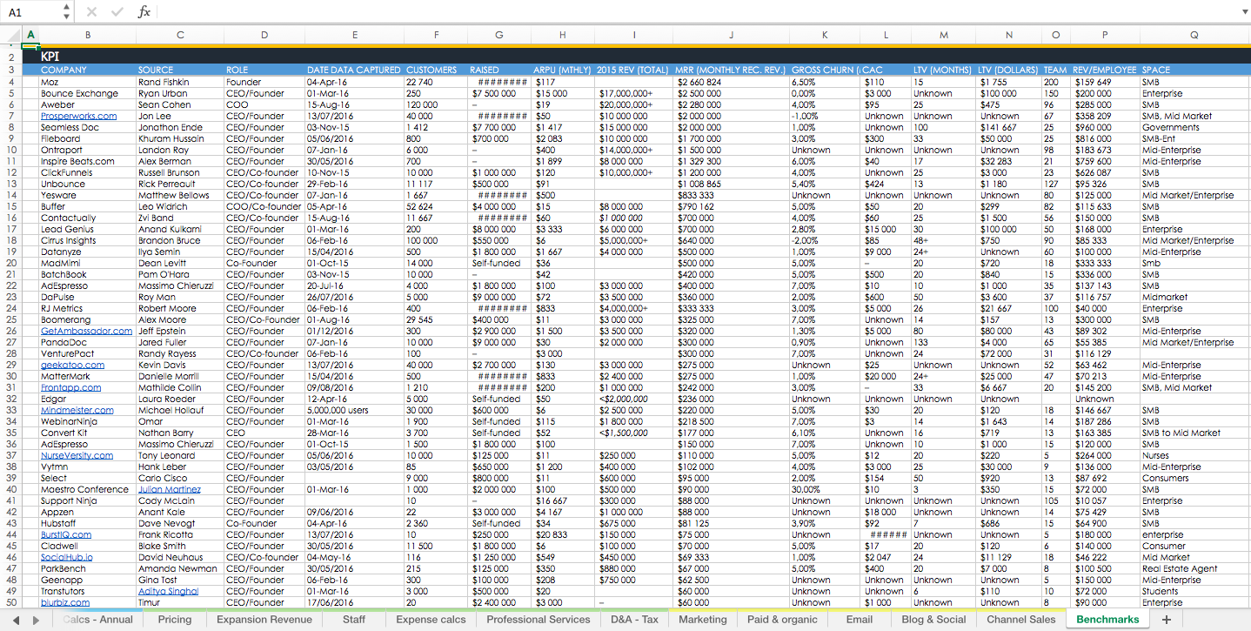Follow the Frontapp.com link
Viewport: 1251px width, 631px height.
70,387
